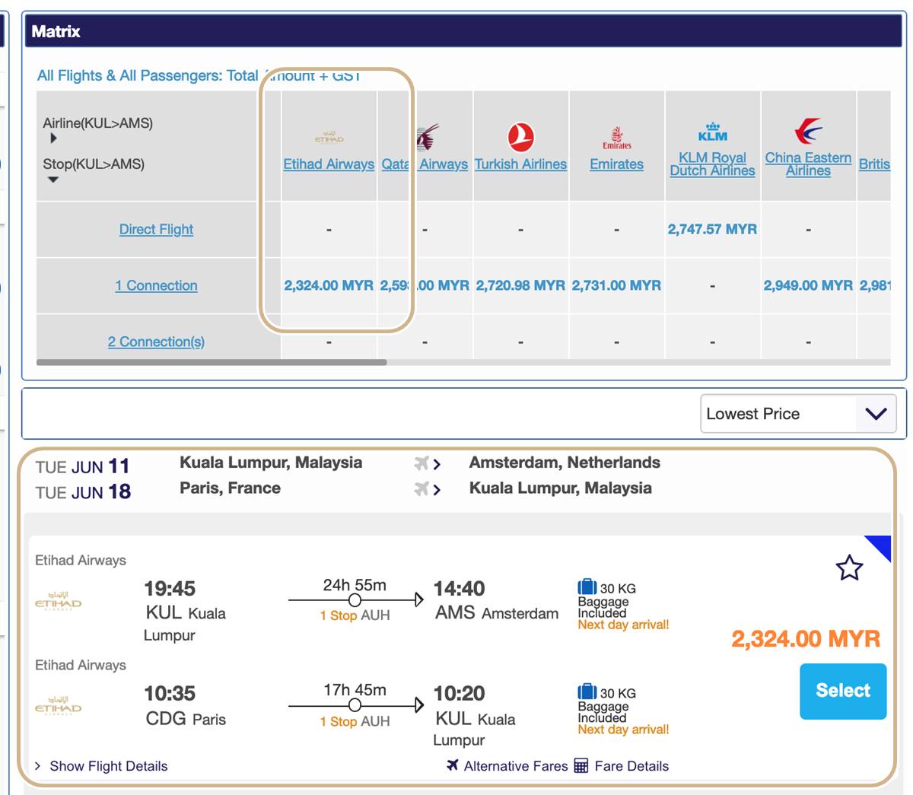Screen dimensions: 913x795
Task: Click 10:20 KUL arrival time
Action: tap(459, 693)
